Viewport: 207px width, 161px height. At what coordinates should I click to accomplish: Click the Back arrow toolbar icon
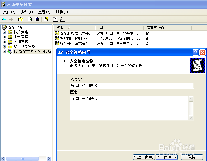pyautogui.click(x=4, y=19)
